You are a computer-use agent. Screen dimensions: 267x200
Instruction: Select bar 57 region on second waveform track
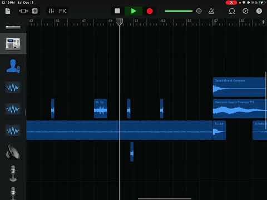(x=239, y=108)
